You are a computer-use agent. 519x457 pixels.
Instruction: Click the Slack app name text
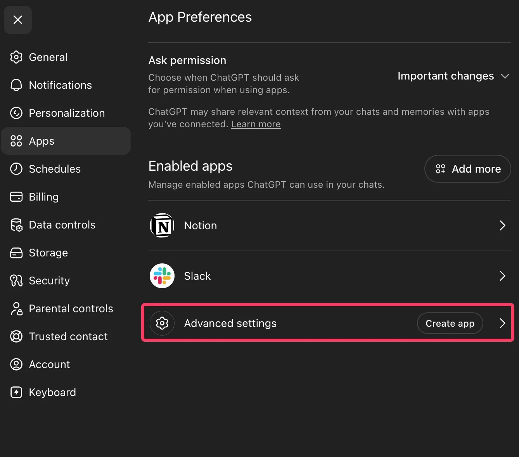click(197, 276)
